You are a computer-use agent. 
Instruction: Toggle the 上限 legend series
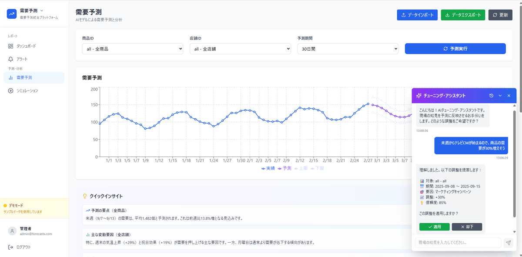tap(301, 168)
